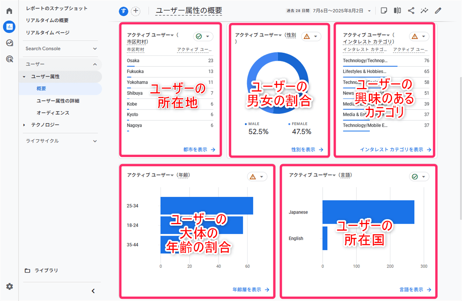
Task: Open レポートのスナップショット
Action: 57,8
